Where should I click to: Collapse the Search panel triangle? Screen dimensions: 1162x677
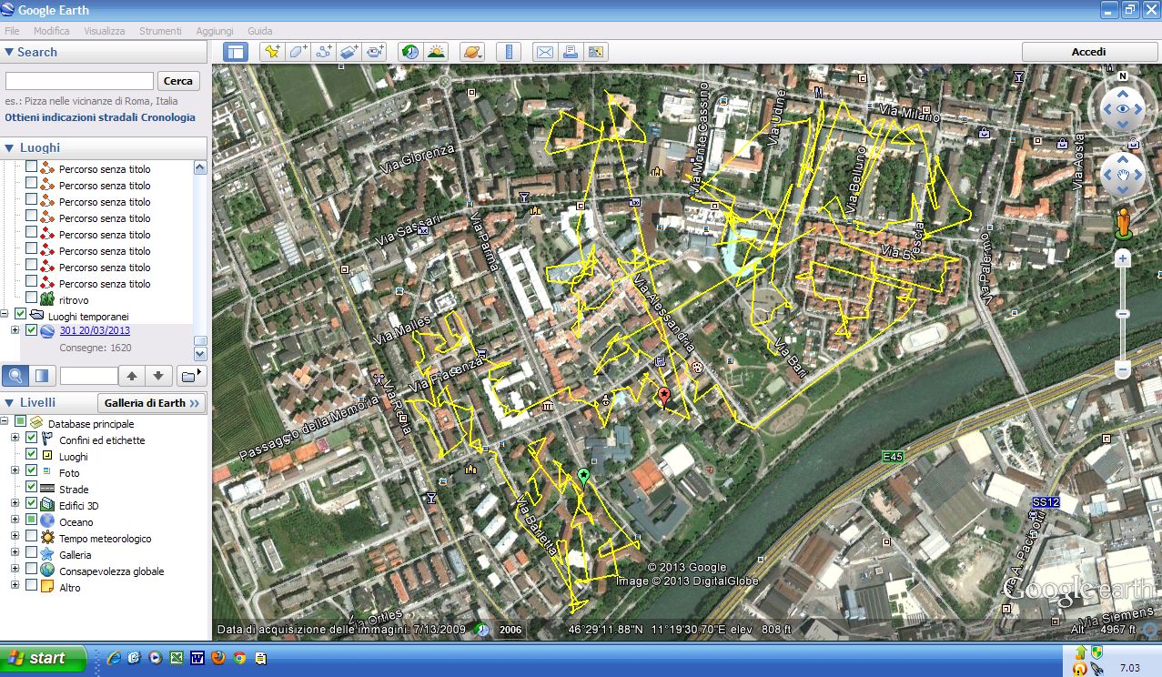[9, 52]
